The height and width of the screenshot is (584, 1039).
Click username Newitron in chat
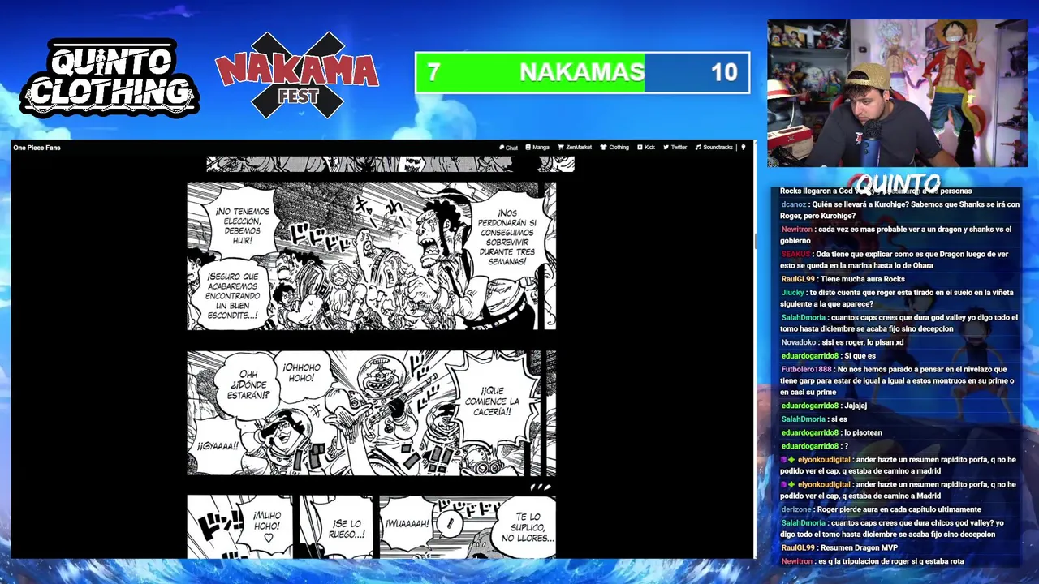point(797,230)
